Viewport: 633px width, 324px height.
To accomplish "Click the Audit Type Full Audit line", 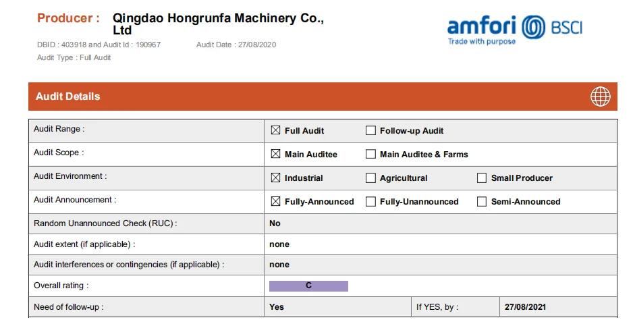I will click(x=74, y=57).
